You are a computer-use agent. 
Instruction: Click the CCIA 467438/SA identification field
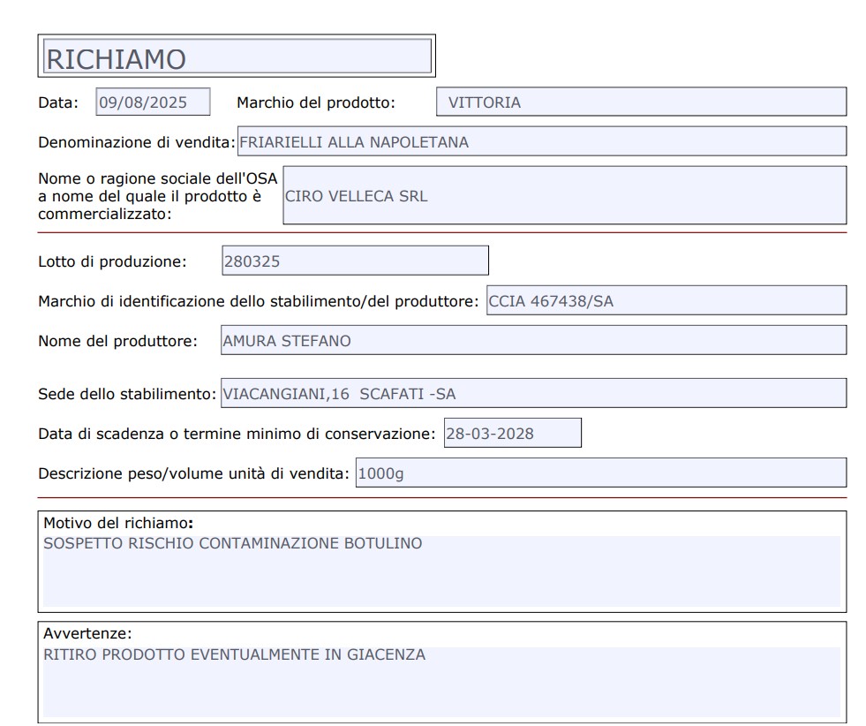coord(666,300)
